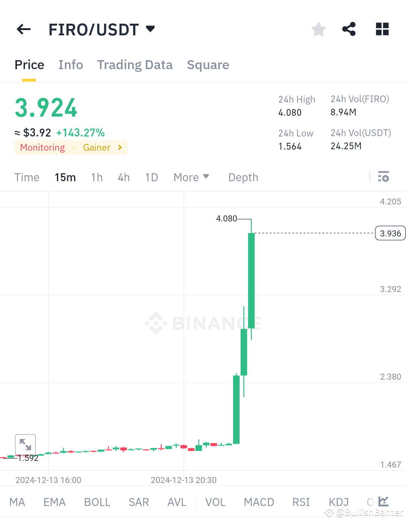Select the Depth view
The width and height of the screenshot is (406, 521).
[243, 177]
